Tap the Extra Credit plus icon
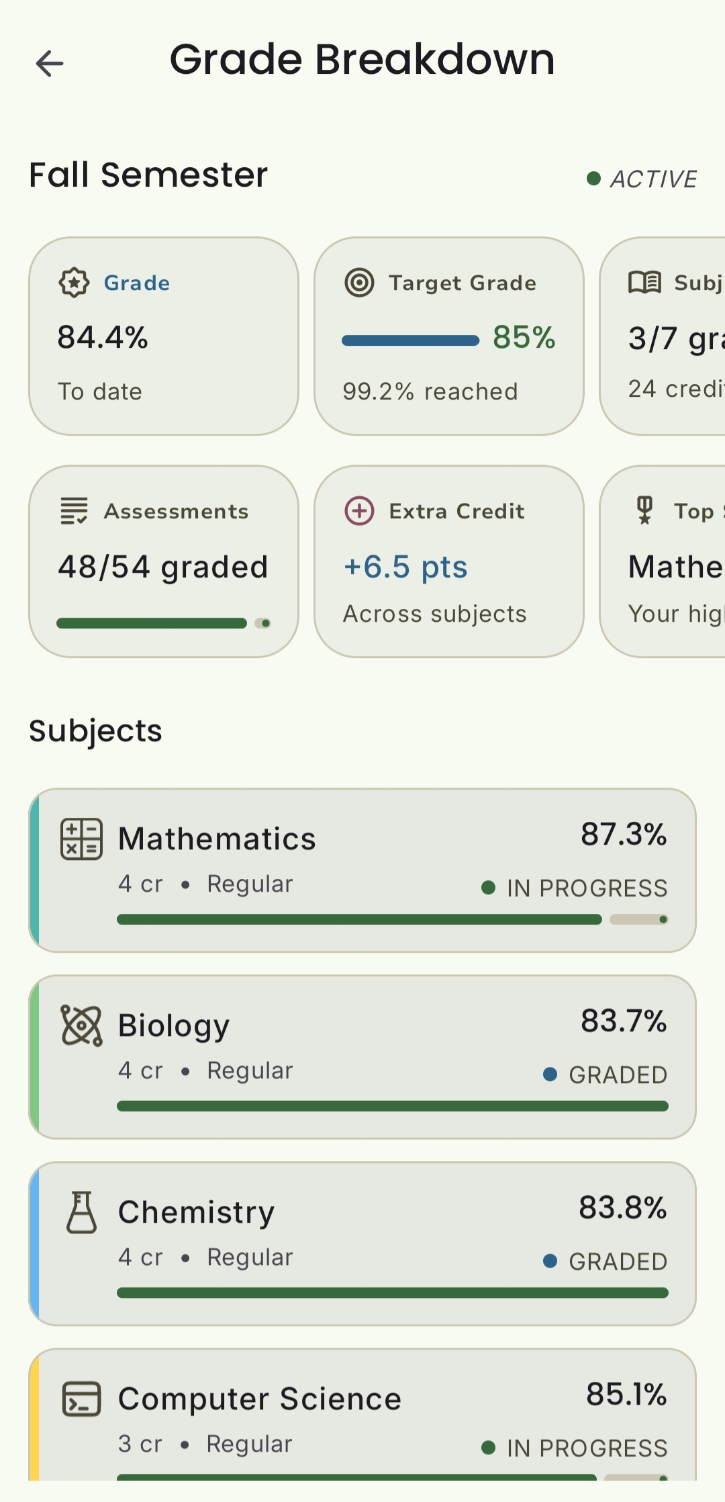This screenshot has height=1502, width=725. coord(359,511)
